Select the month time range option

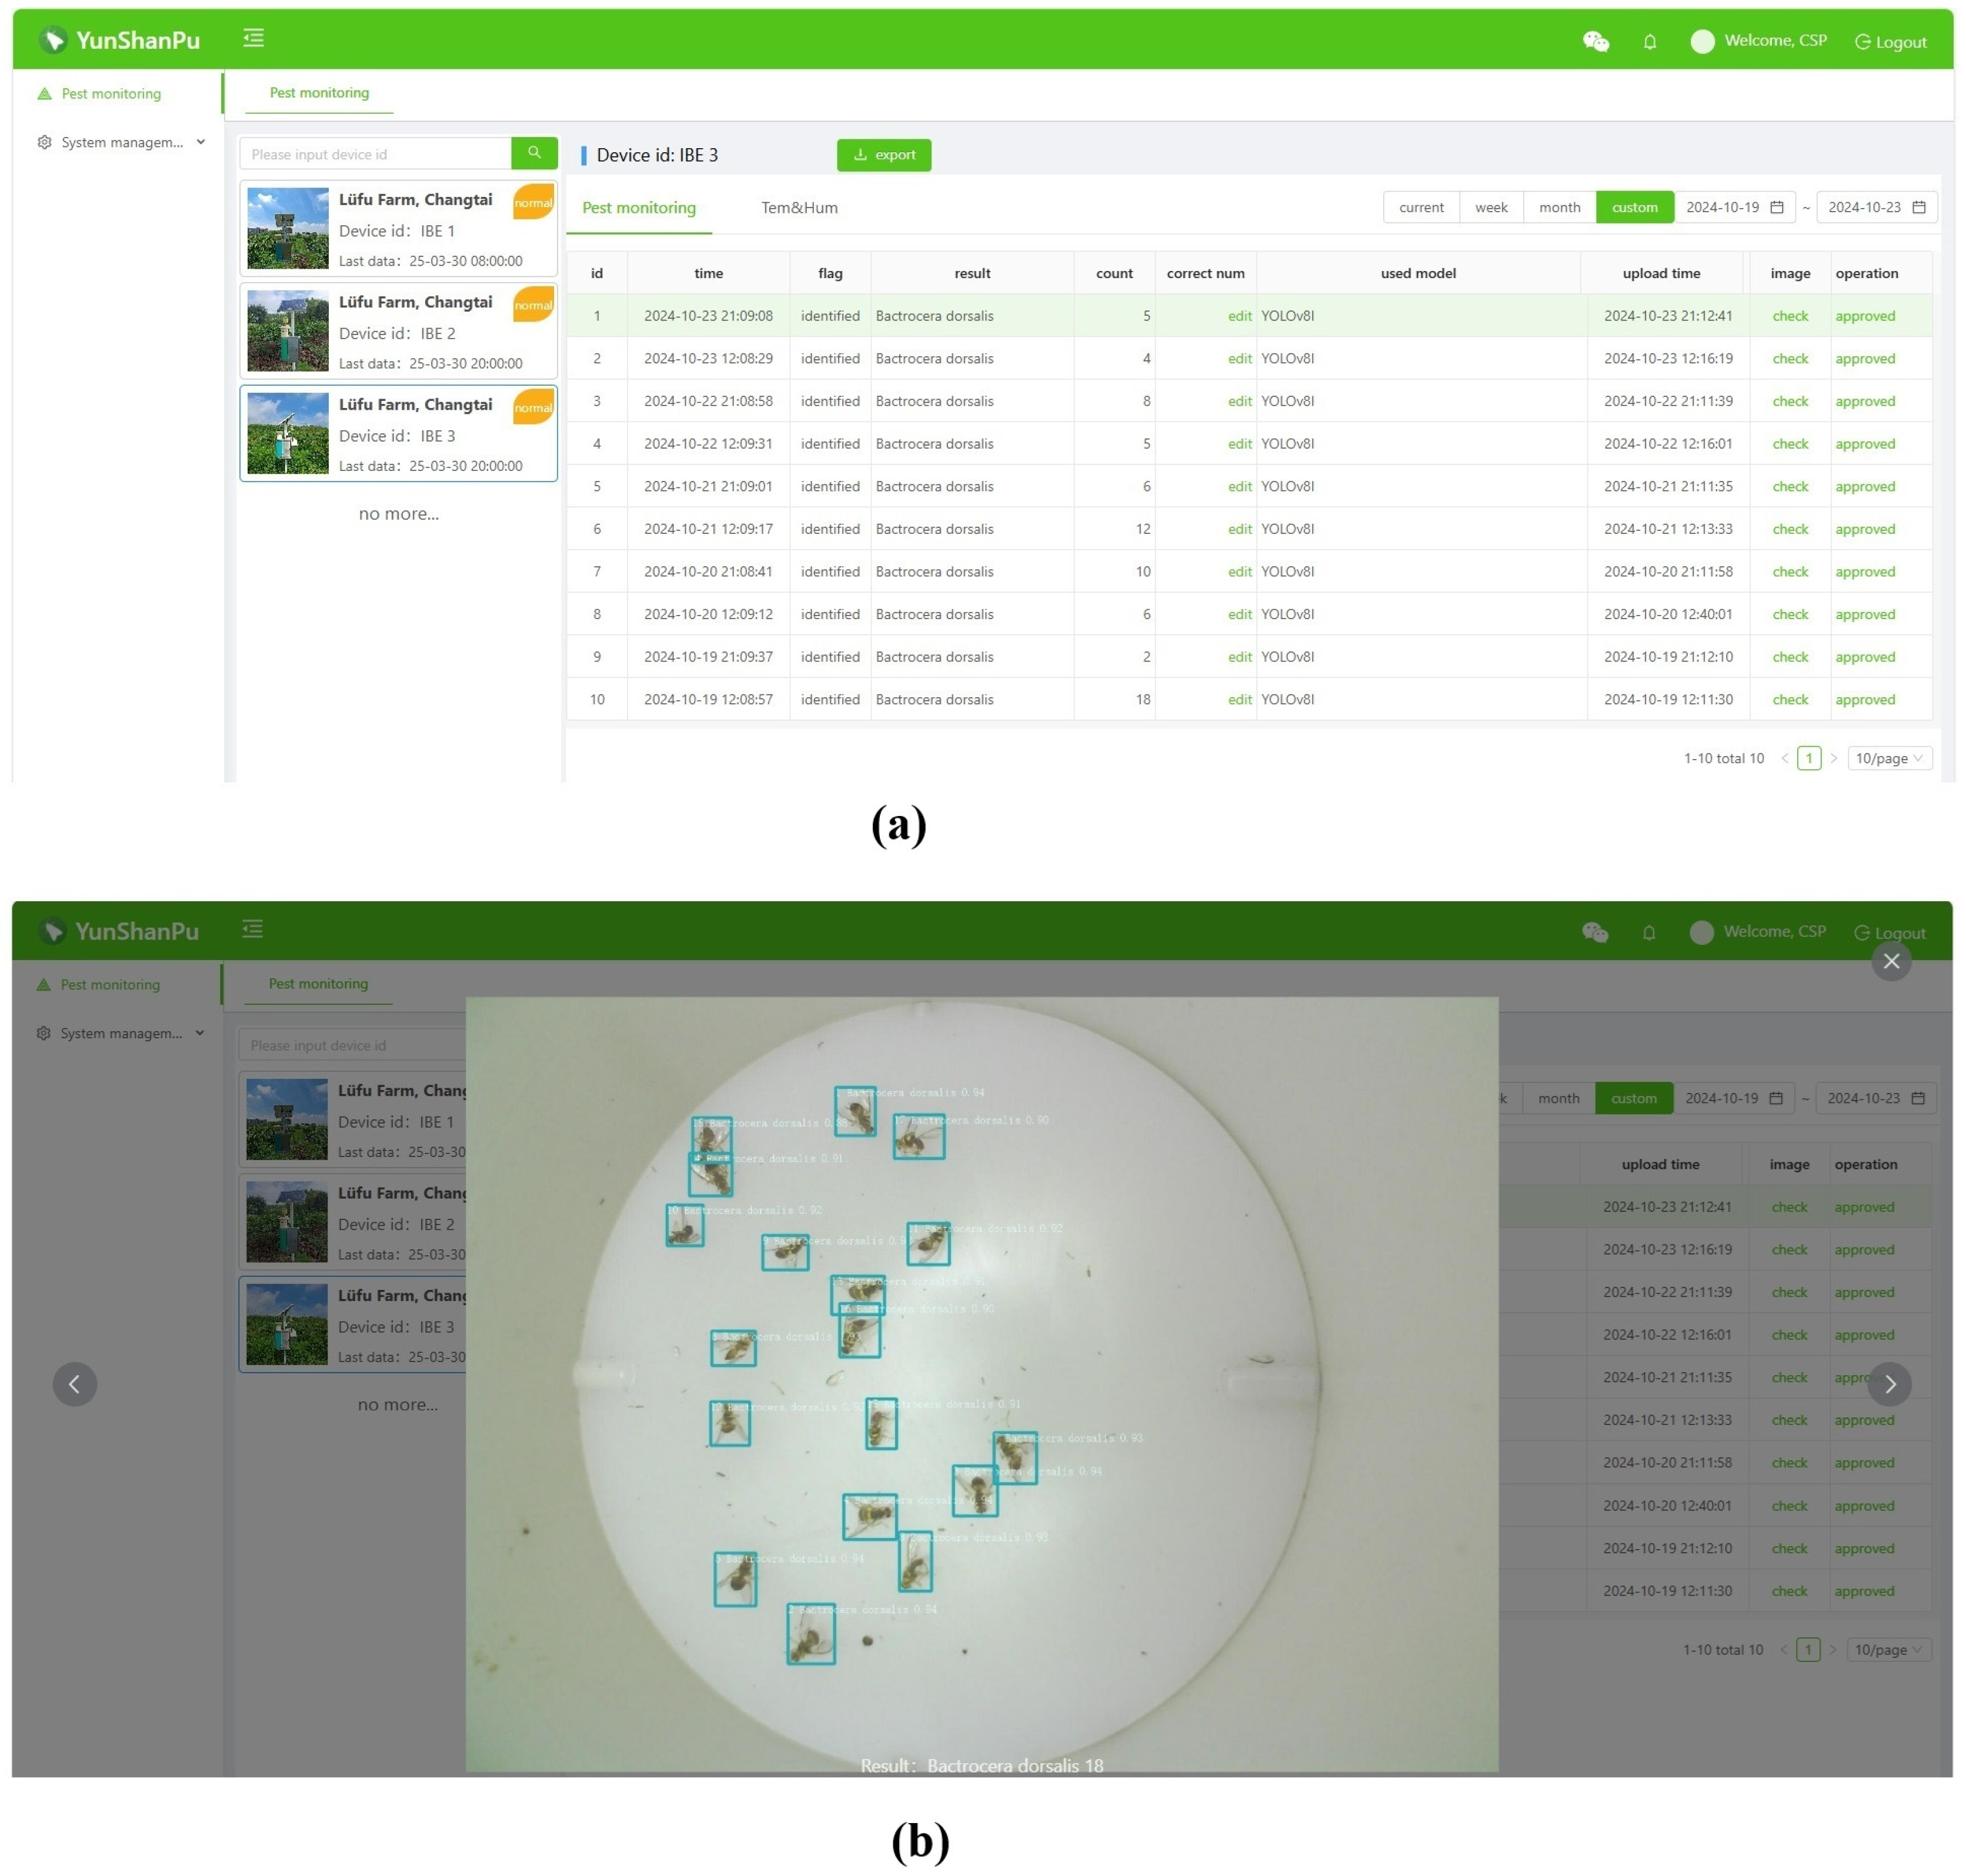(x=1559, y=207)
